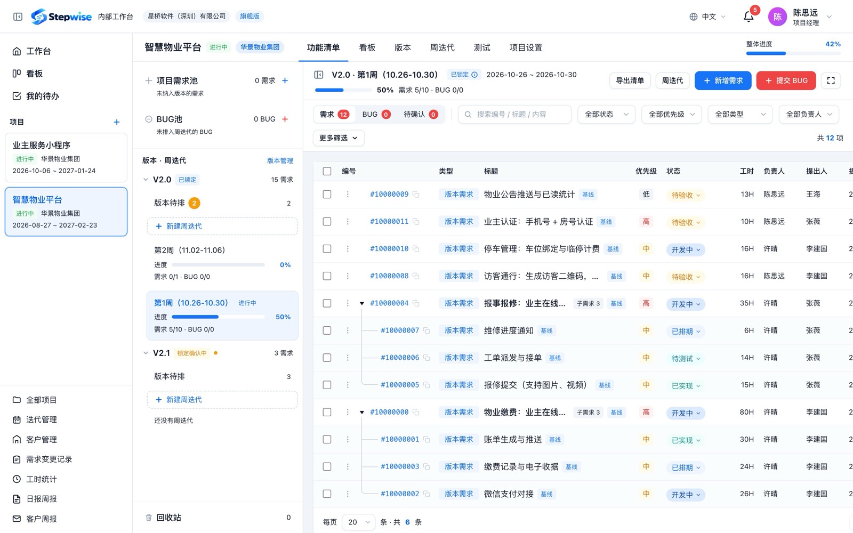Copy the ID #10000002
853x533 pixels.
click(426, 494)
